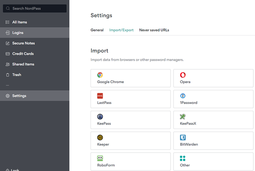
Task: Select the Import/Export tab
Action: (x=121, y=30)
